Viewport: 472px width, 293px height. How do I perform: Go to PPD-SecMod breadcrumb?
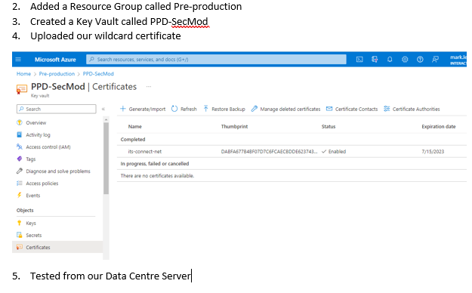tap(98, 74)
